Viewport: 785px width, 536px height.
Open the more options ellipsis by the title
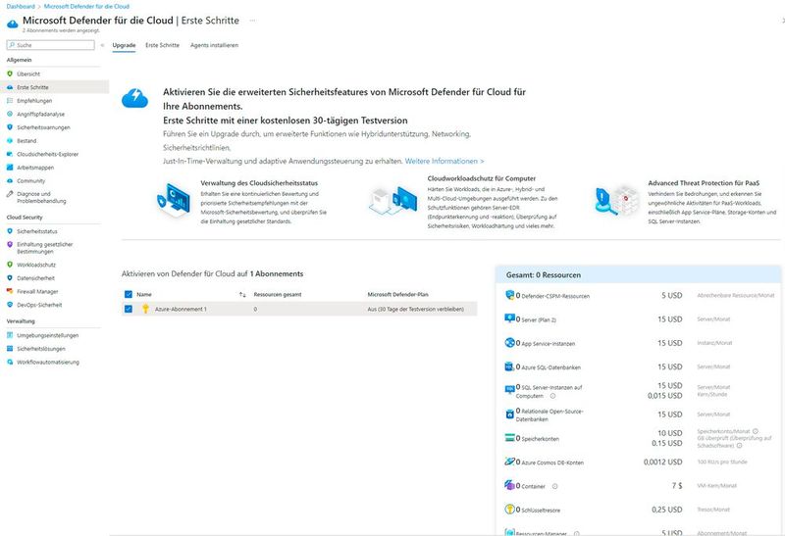[x=252, y=21]
